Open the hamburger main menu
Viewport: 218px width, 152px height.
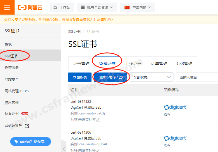[7, 7]
